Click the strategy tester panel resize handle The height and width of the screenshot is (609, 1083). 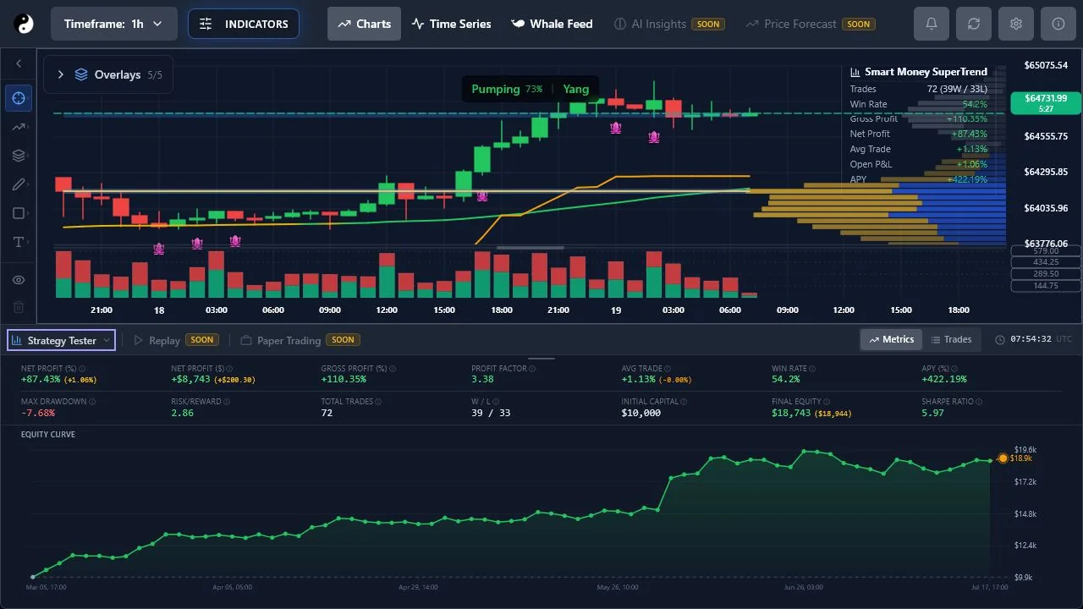click(x=541, y=358)
